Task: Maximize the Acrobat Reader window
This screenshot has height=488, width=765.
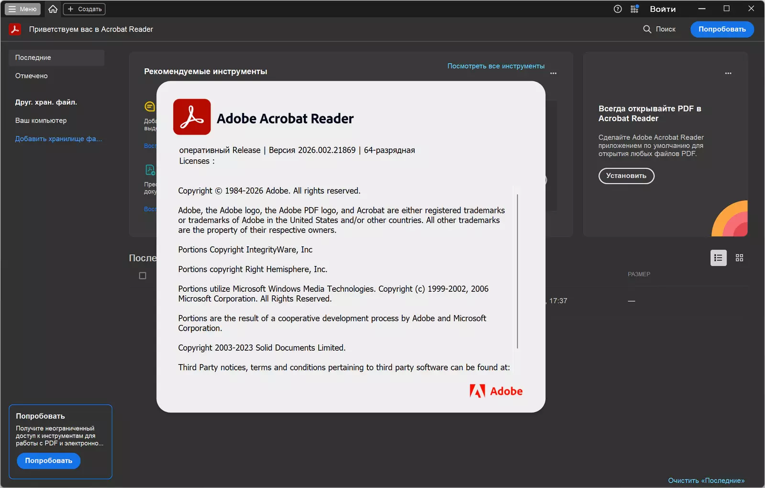Action: tap(727, 9)
